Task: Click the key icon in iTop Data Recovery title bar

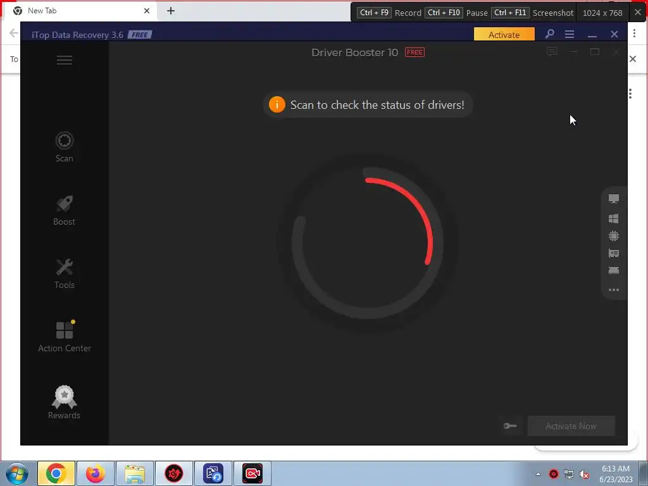Action: click(550, 34)
